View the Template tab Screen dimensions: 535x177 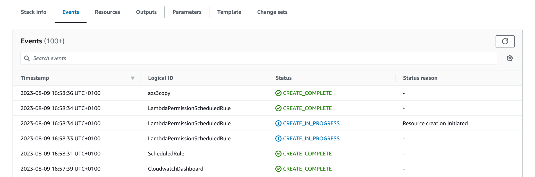click(x=229, y=12)
